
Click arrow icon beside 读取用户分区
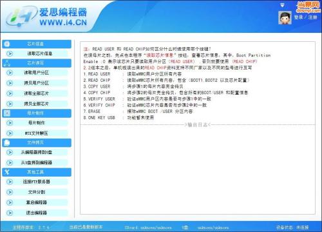pos(10,73)
